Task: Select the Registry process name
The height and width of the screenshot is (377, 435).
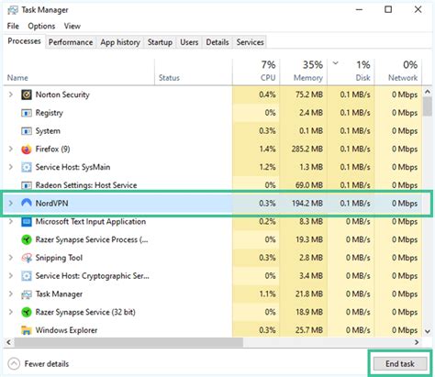Action: click(x=50, y=113)
